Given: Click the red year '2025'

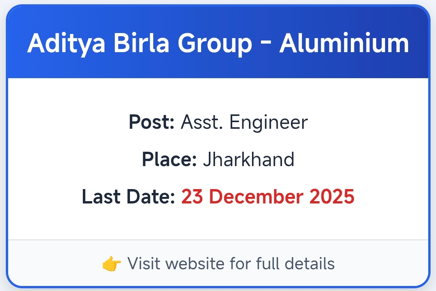Looking at the screenshot, I should point(332,196).
